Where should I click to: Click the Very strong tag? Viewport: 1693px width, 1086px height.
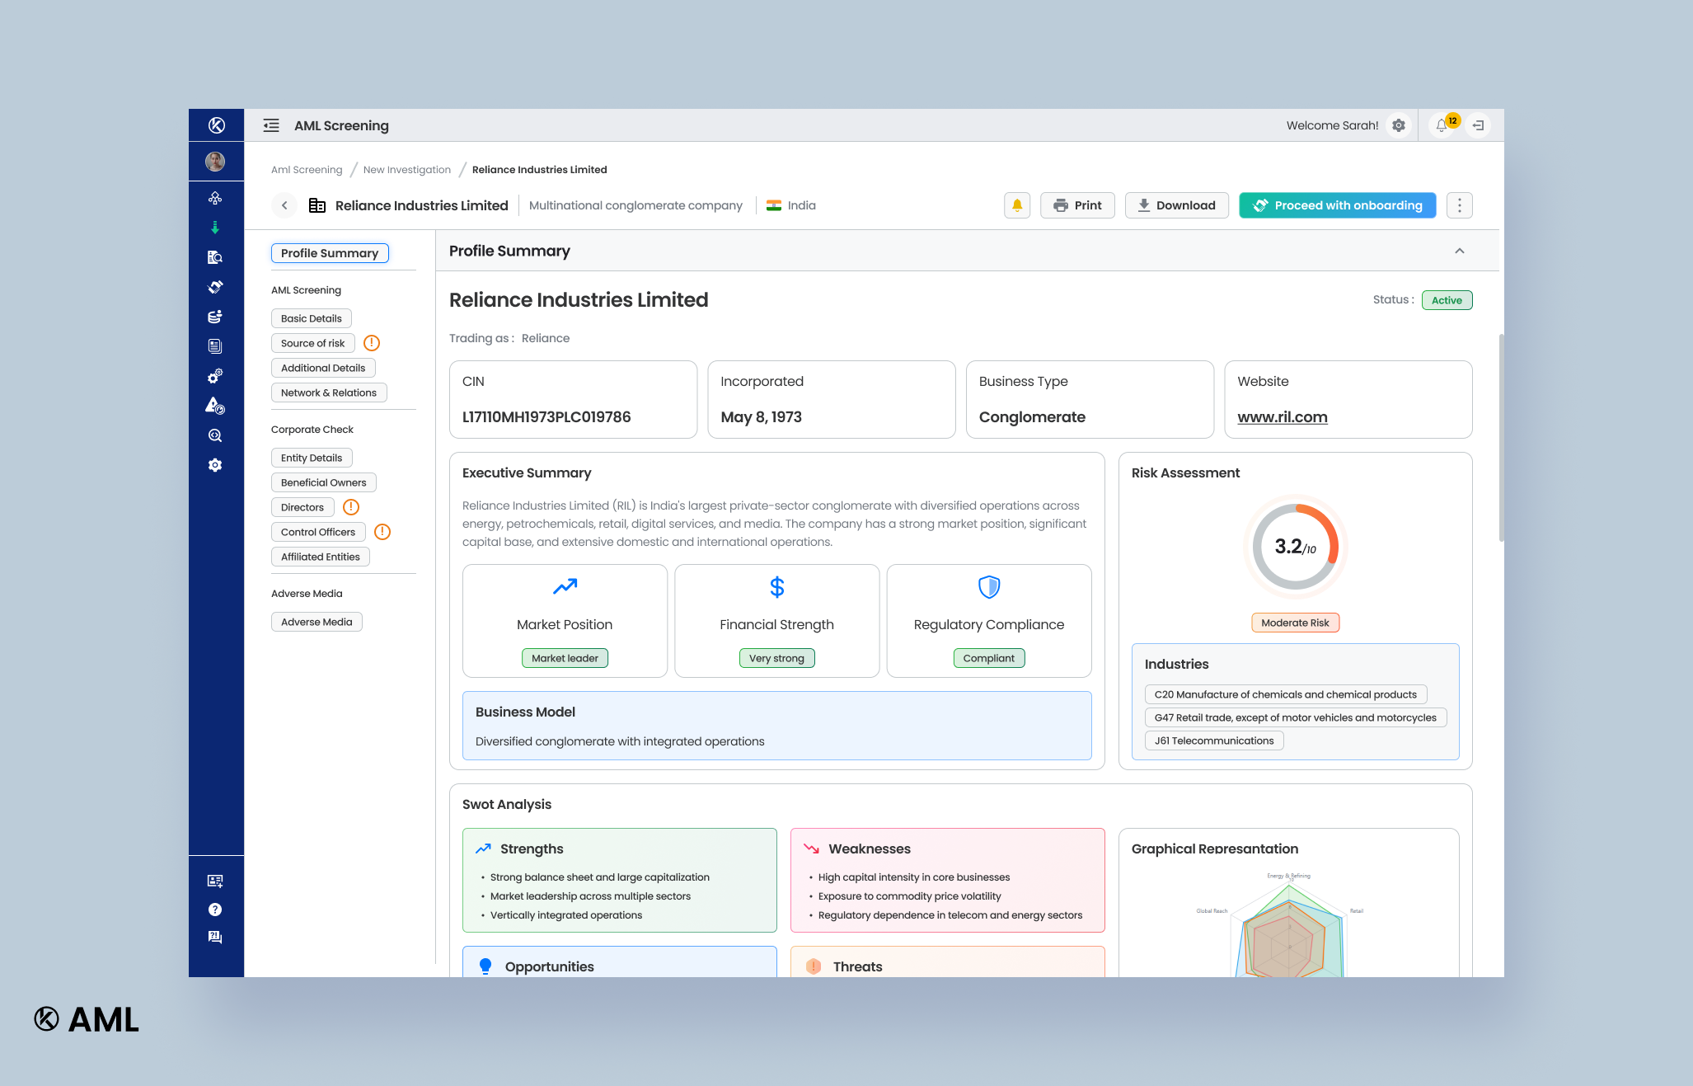[x=776, y=658]
